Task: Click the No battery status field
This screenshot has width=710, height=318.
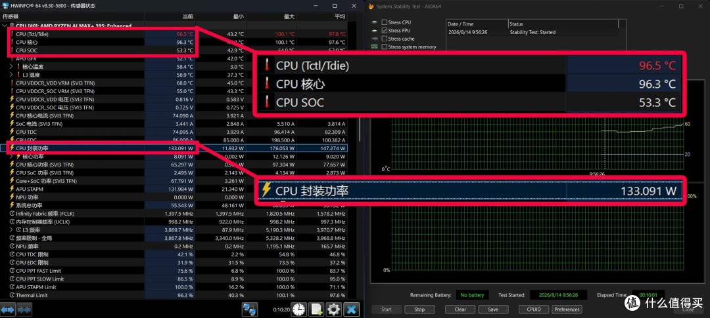Action: [472, 295]
